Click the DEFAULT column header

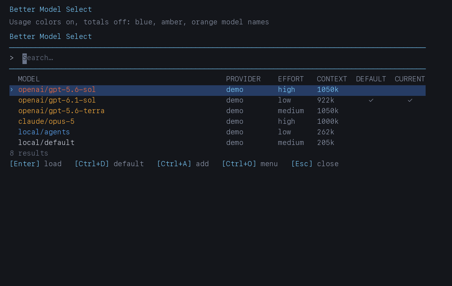[x=371, y=79]
